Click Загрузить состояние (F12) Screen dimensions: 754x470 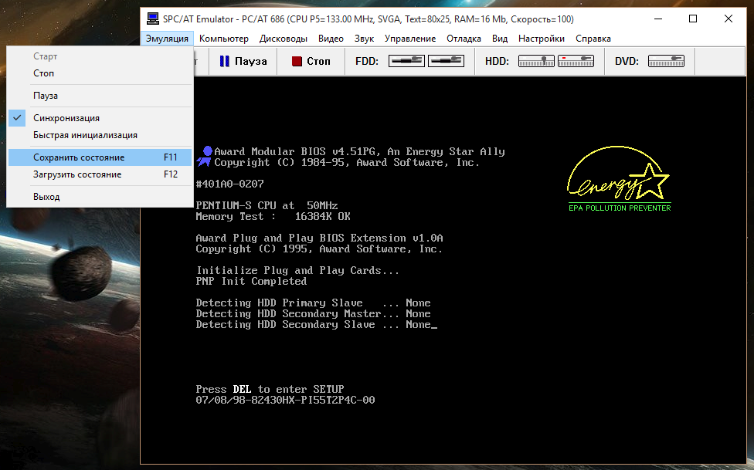[x=100, y=174]
